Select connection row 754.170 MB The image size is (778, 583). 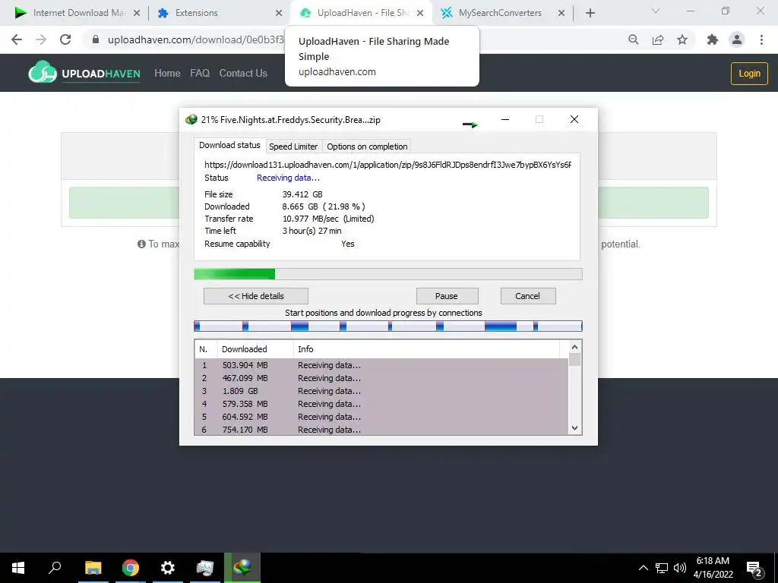pyautogui.click(x=381, y=430)
